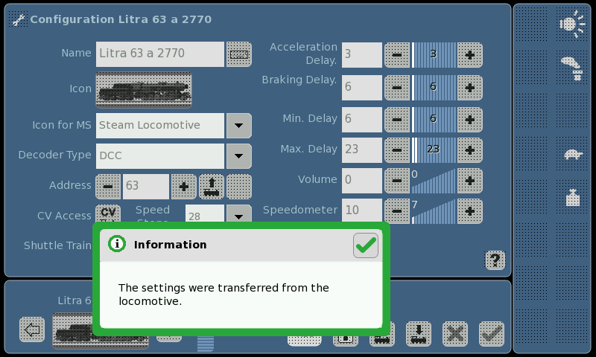Decrease Min. Delay with minus
The height and width of the screenshot is (357, 596).
point(397,120)
